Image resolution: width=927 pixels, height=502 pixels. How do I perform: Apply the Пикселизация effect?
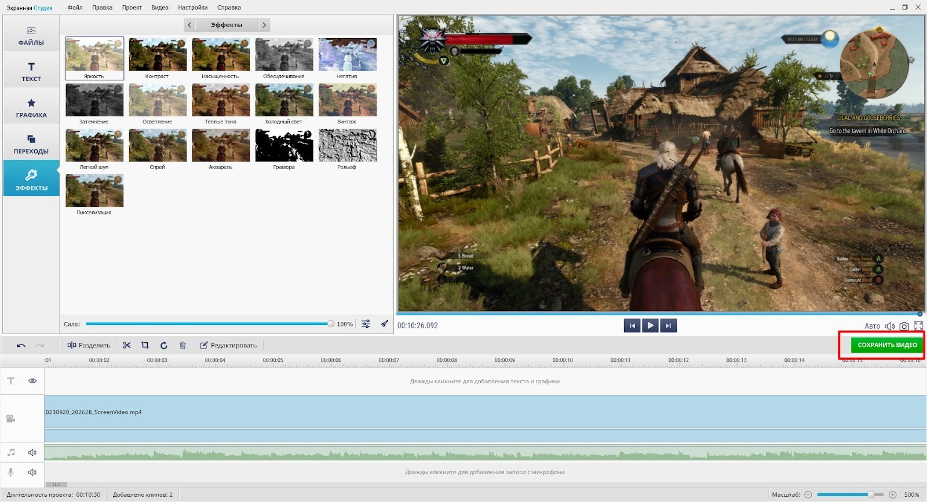[x=94, y=195]
